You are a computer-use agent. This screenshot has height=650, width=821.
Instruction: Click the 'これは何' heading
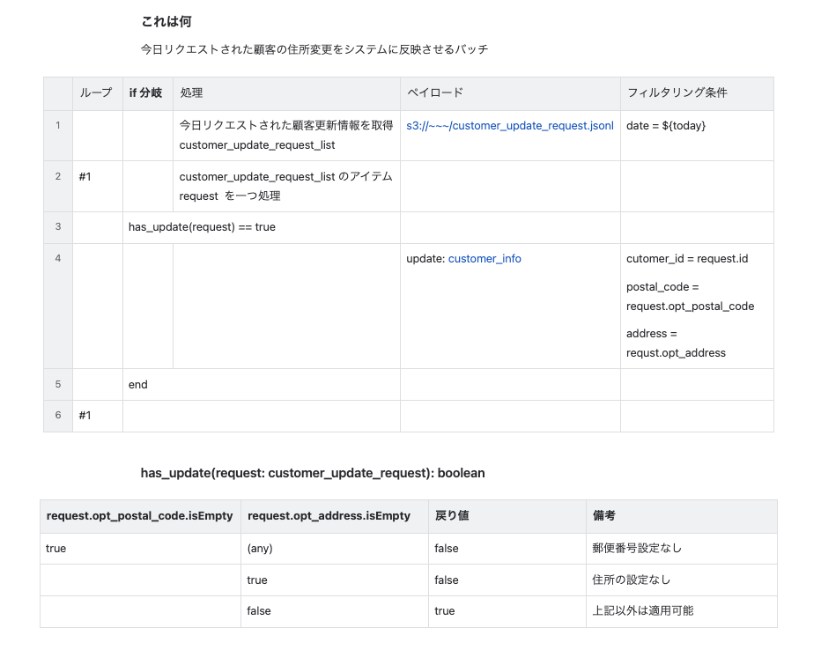[x=166, y=21]
